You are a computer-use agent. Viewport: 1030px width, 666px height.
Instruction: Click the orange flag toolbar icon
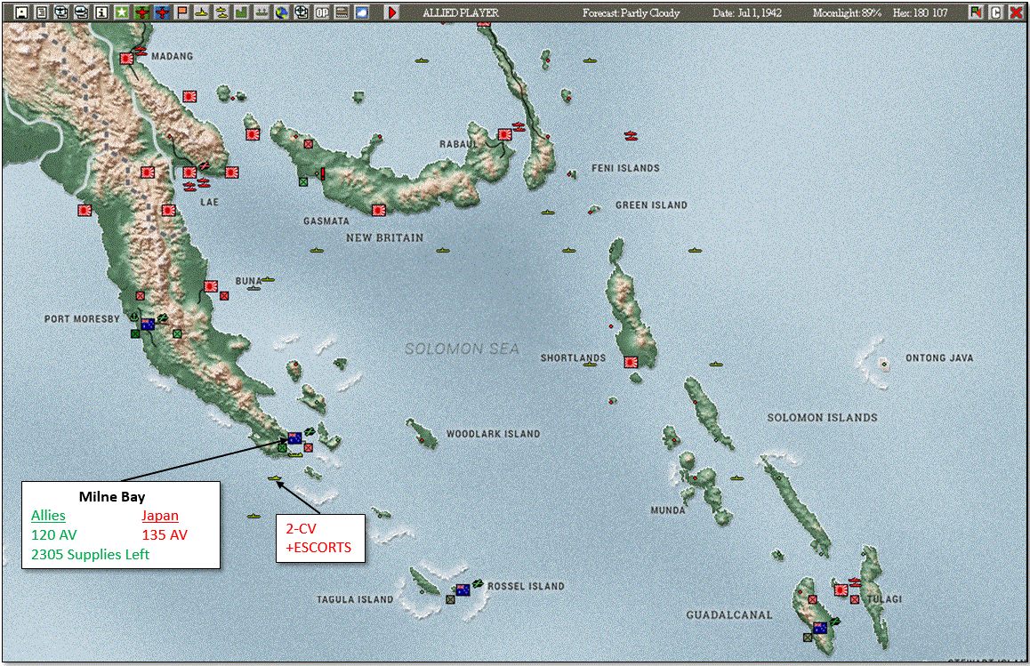182,12
